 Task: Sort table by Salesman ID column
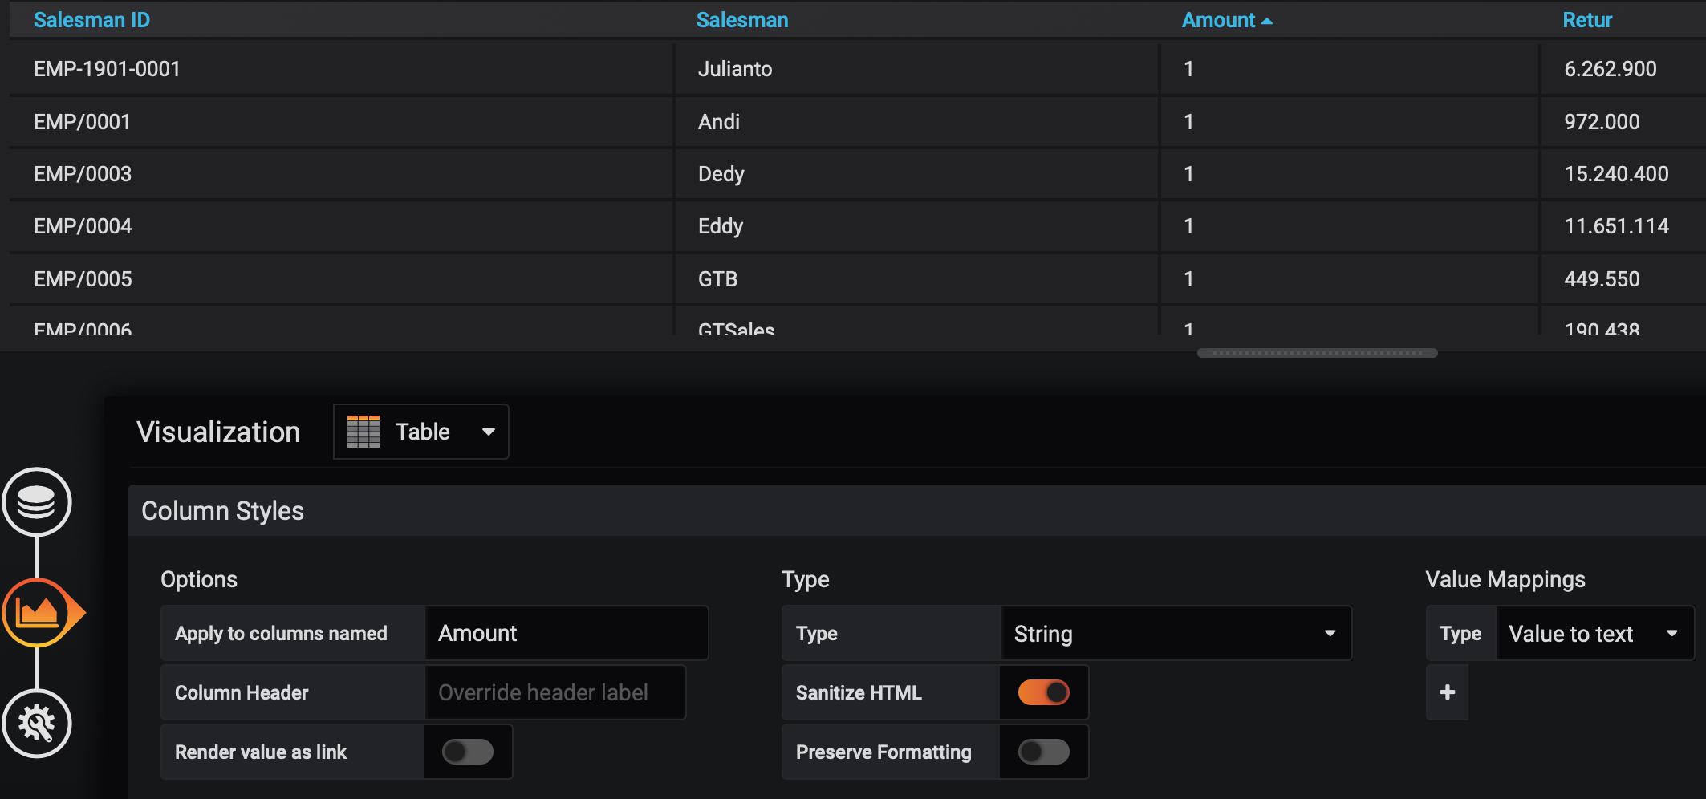tap(91, 19)
